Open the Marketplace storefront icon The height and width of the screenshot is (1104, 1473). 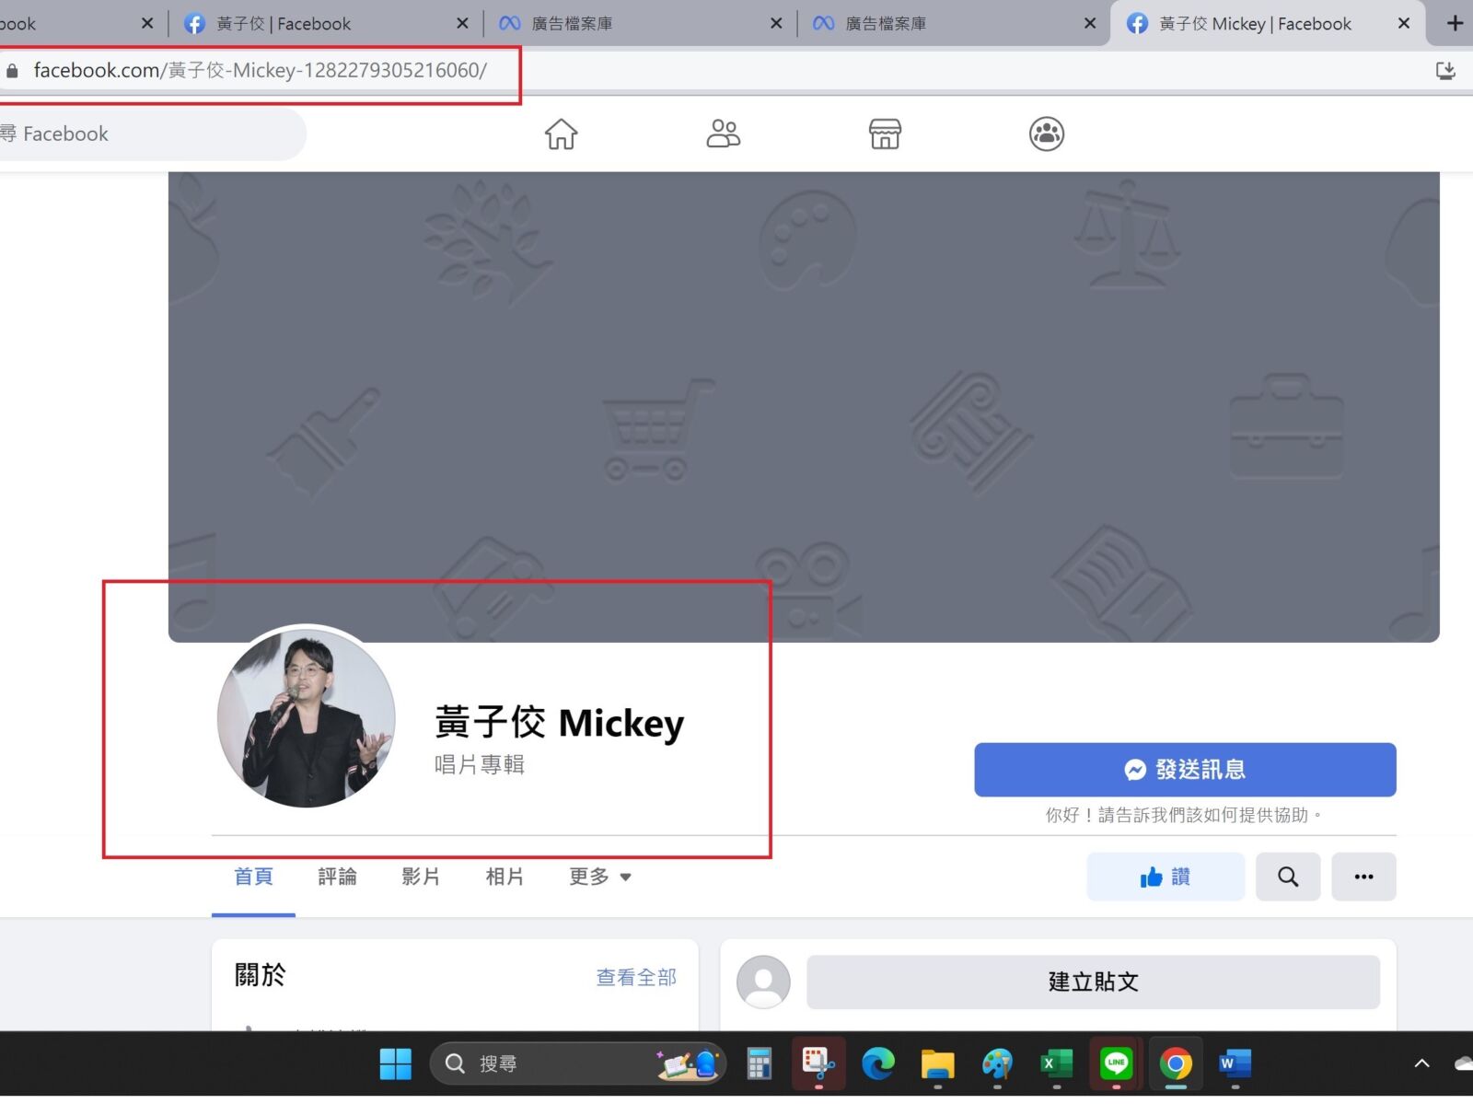(885, 134)
